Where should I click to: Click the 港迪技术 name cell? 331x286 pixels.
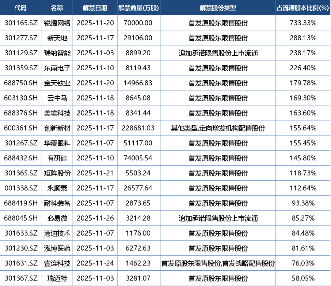(x=57, y=233)
